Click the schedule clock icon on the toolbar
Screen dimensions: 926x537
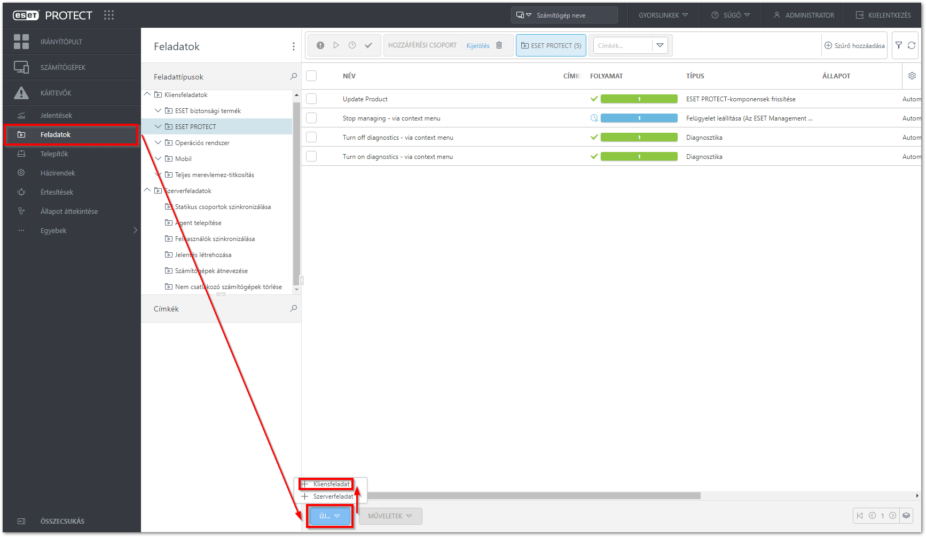click(x=352, y=45)
